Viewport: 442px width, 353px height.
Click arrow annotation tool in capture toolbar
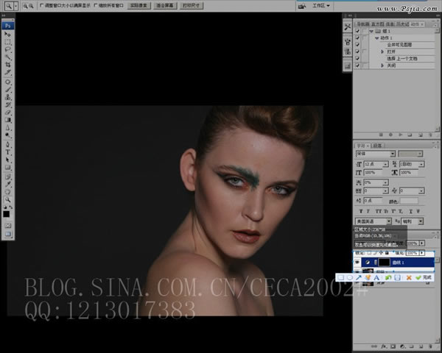pos(358,277)
